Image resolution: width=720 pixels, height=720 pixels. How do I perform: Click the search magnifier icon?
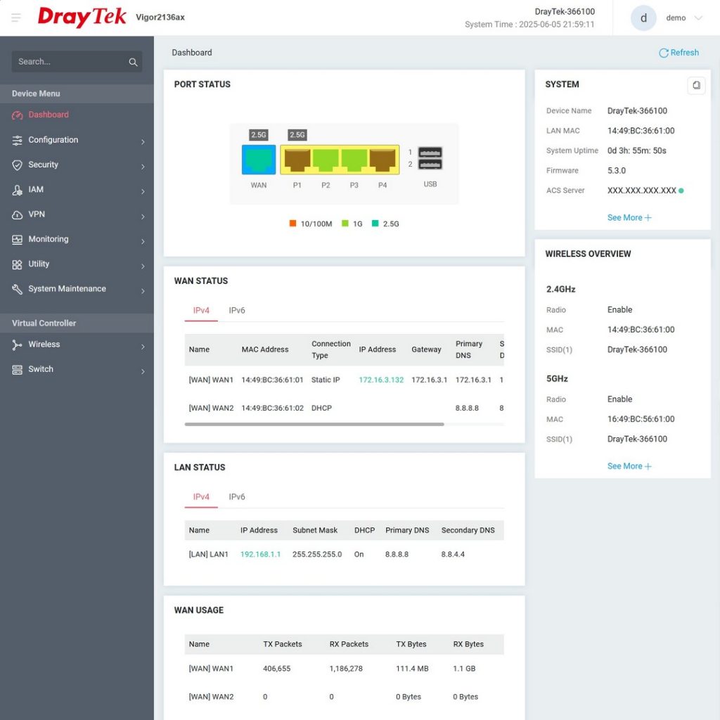[133, 62]
